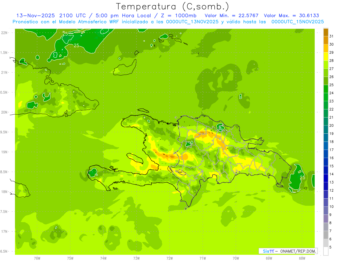This screenshot has width=339, height=262.
Task: Click the '25' contour label on the eastern island
Action: tap(303, 177)
